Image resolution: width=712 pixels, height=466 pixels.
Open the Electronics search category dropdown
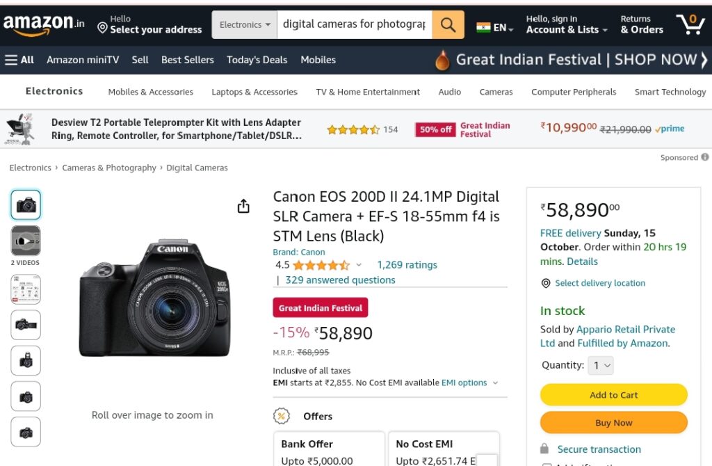pos(245,24)
